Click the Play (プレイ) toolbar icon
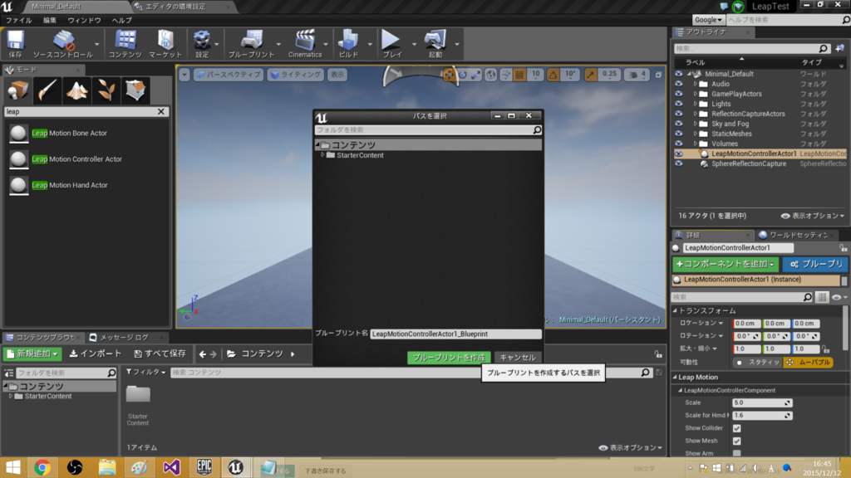The height and width of the screenshot is (478, 851). click(391, 44)
